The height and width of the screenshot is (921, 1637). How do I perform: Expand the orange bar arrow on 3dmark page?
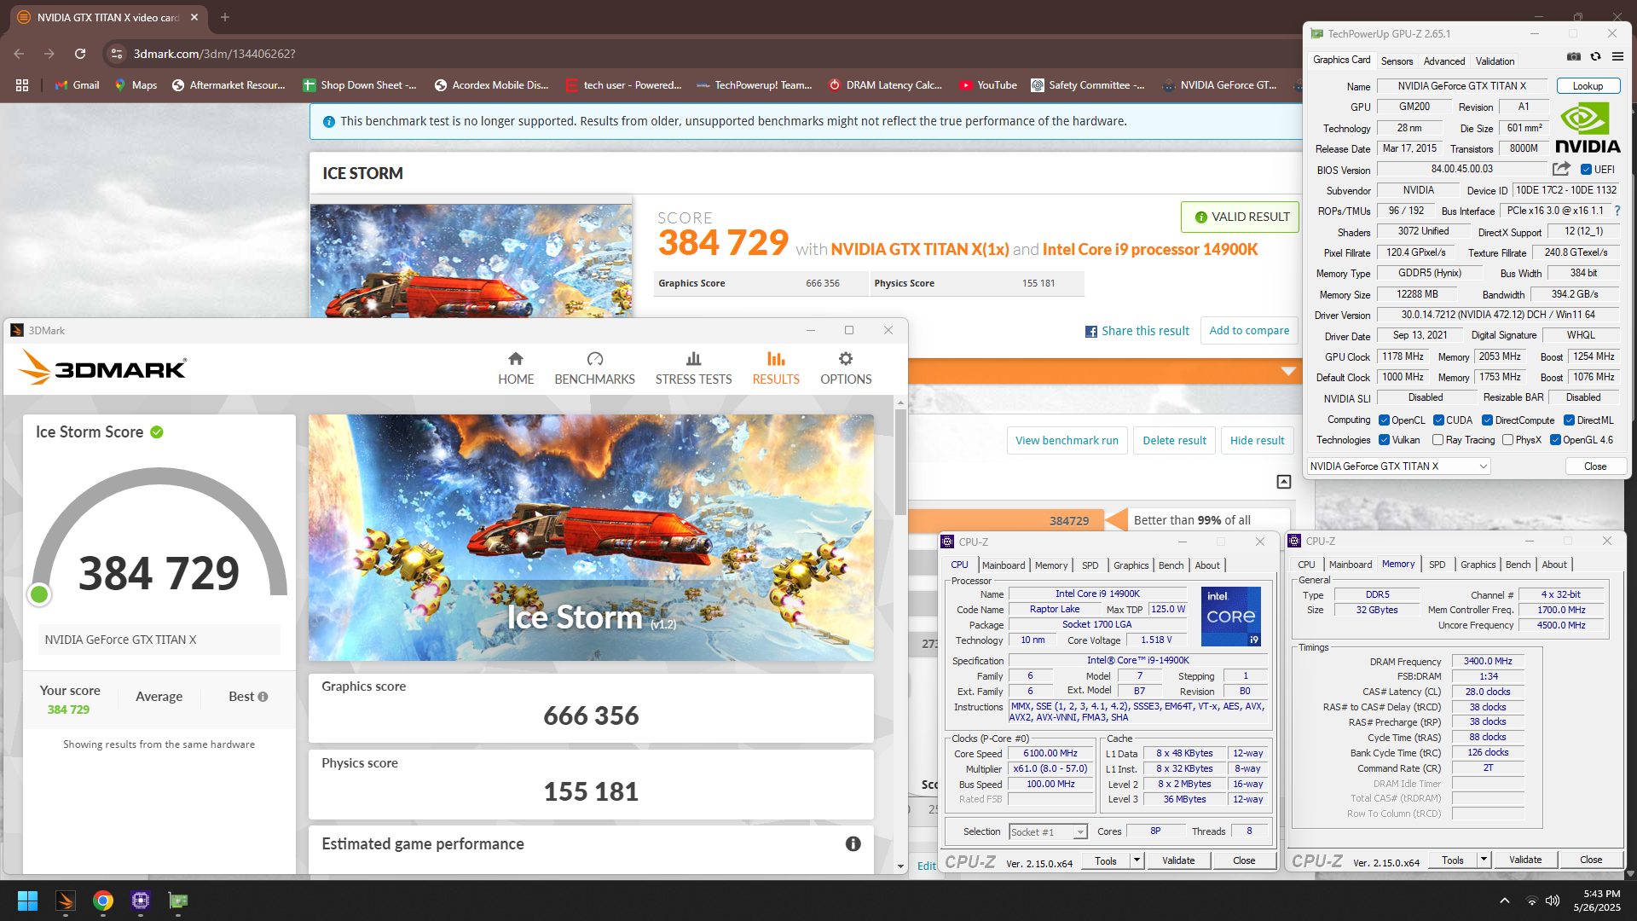(x=1288, y=371)
